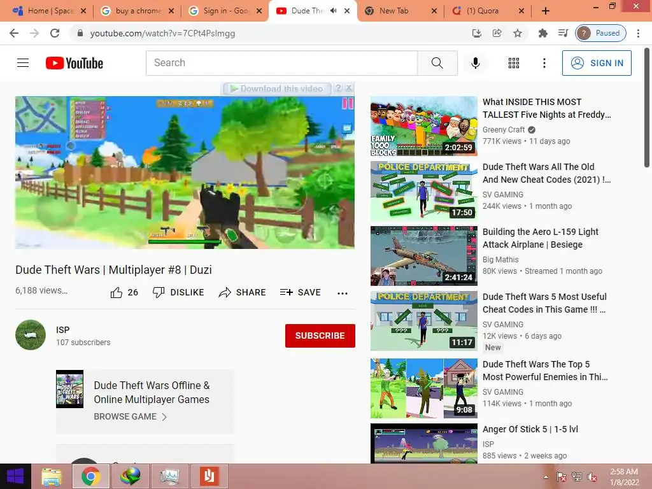Image resolution: width=652 pixels, height=489 pixels.
Task: Go back in browser history
Action: pyautogui.click(x=14, y=33)
